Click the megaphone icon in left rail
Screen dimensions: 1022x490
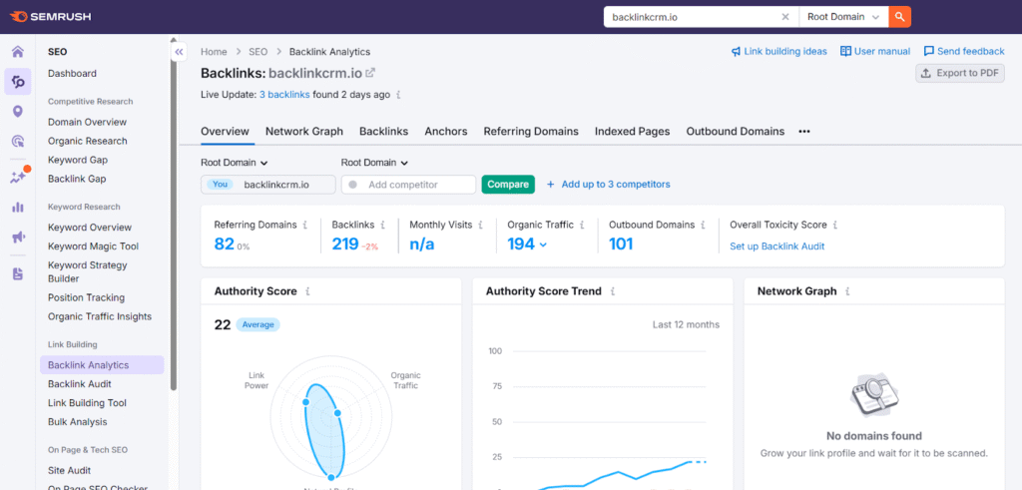[x=17, y=238]
